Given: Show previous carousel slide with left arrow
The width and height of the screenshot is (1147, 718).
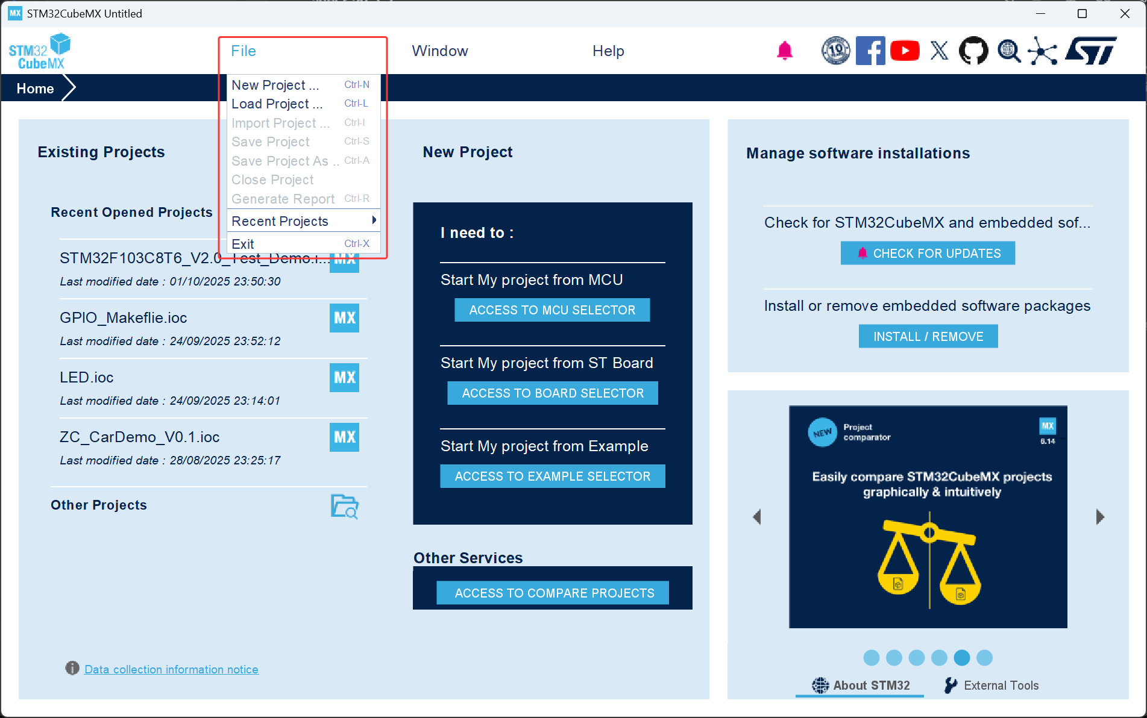Looking at the screenshot, I should tap(757, 517).
